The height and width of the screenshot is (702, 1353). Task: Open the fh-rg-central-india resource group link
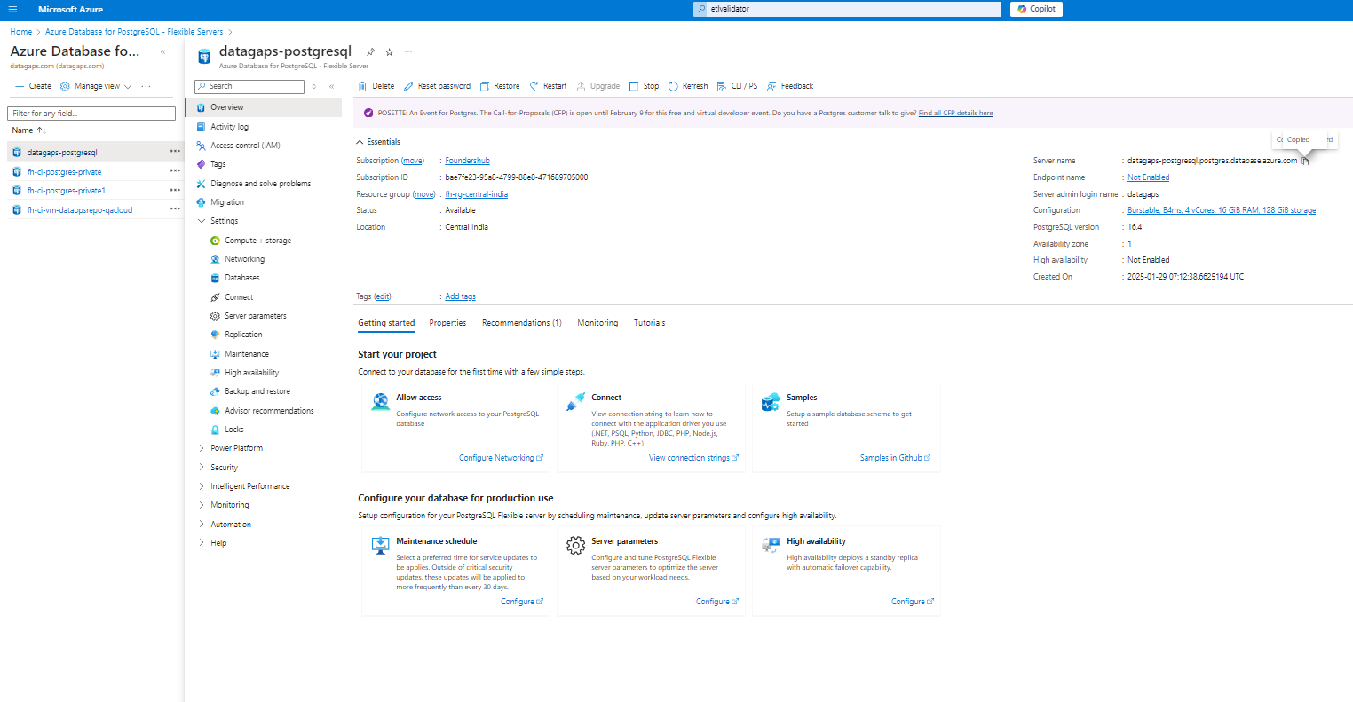tap(476, 194)
